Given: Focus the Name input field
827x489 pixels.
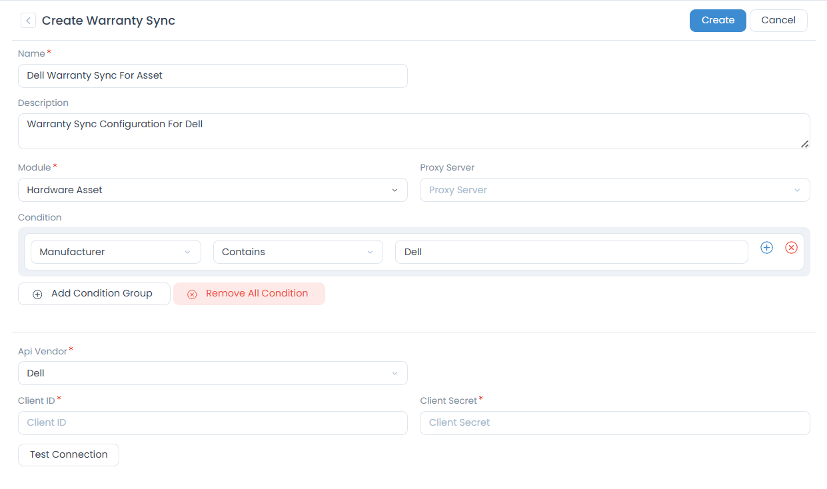Looking at the screenshot, I should pos(213,76).
